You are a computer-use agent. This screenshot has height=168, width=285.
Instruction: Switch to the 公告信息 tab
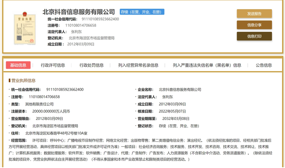coord(264,65)
